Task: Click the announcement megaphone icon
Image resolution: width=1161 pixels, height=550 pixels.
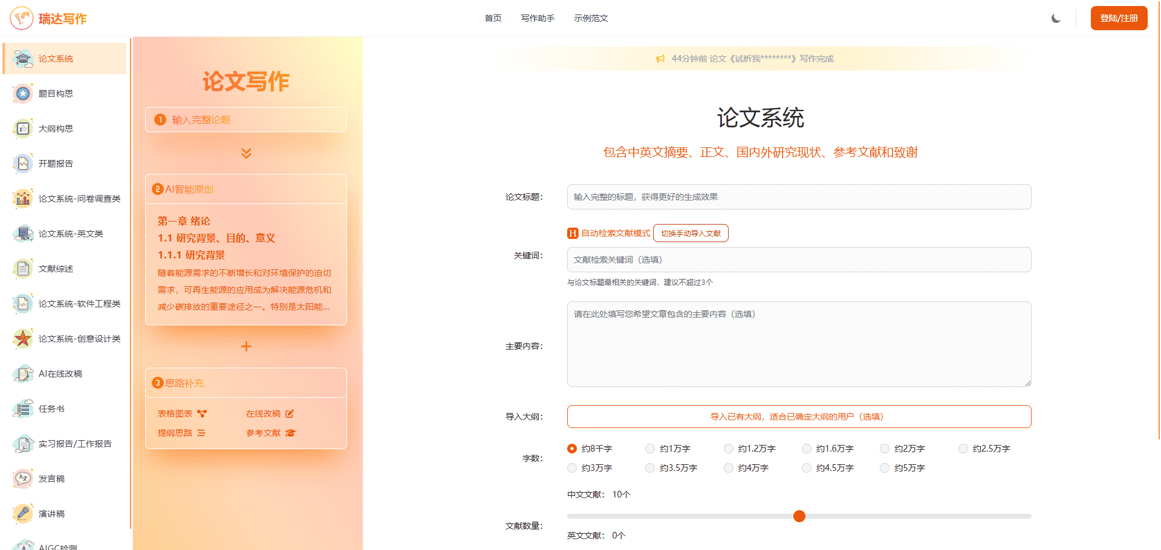Action: (660, 59)
